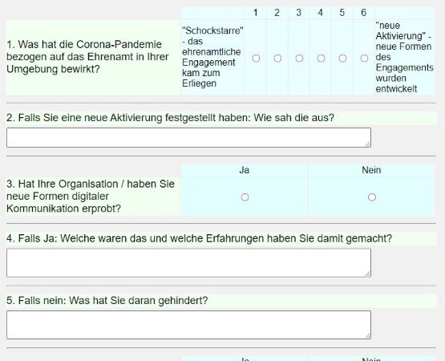The image size is (445, 361).
Task: Select rating 1 for Corona-Pandemie question
Action: click(x=256, y=59)
